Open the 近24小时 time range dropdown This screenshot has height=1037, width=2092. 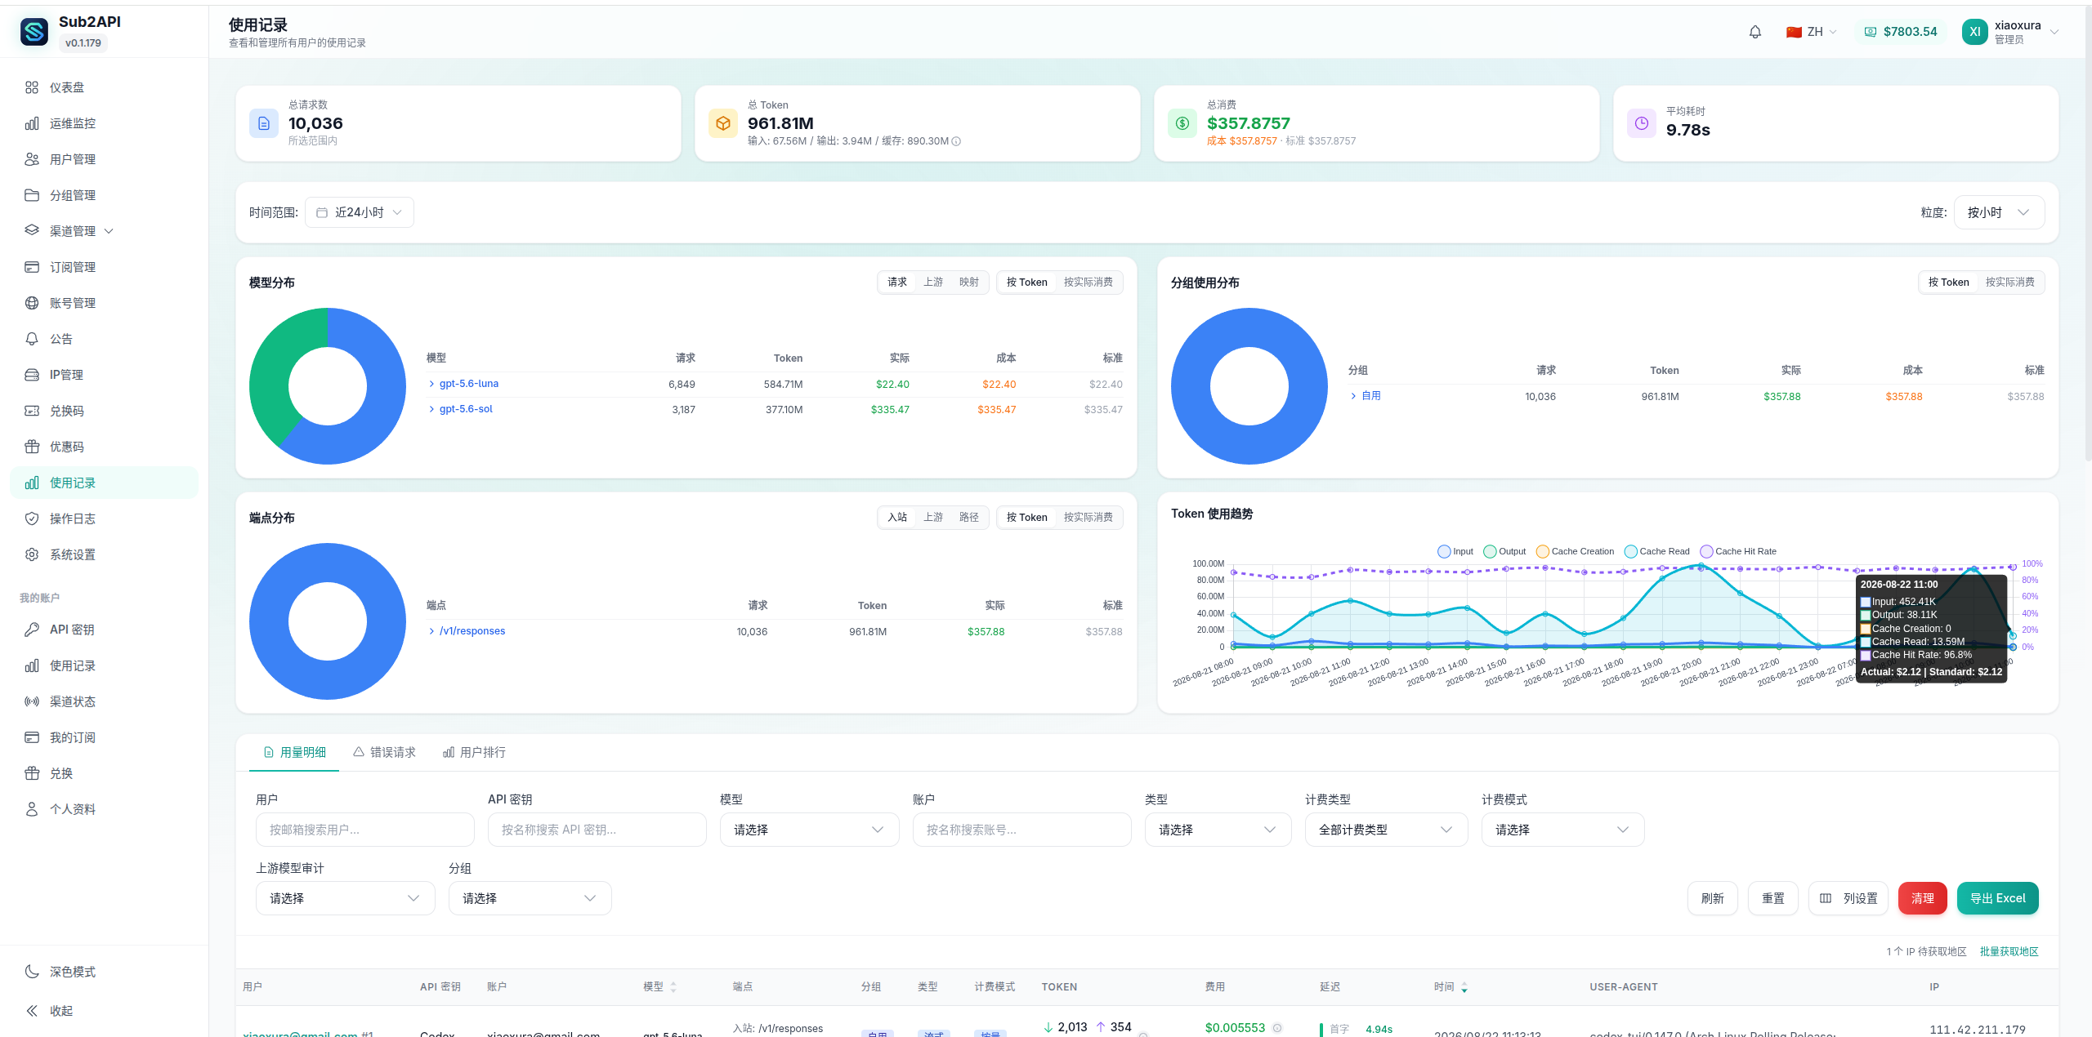(x=360, y=212)
